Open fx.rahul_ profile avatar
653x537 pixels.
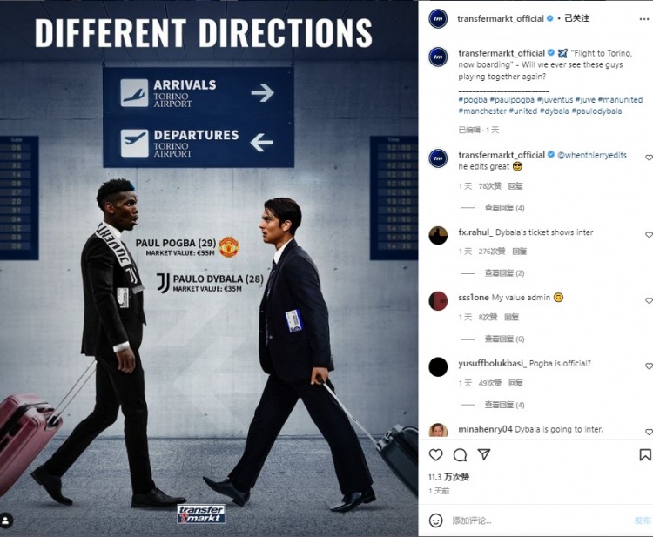click(x=438, y=236)
